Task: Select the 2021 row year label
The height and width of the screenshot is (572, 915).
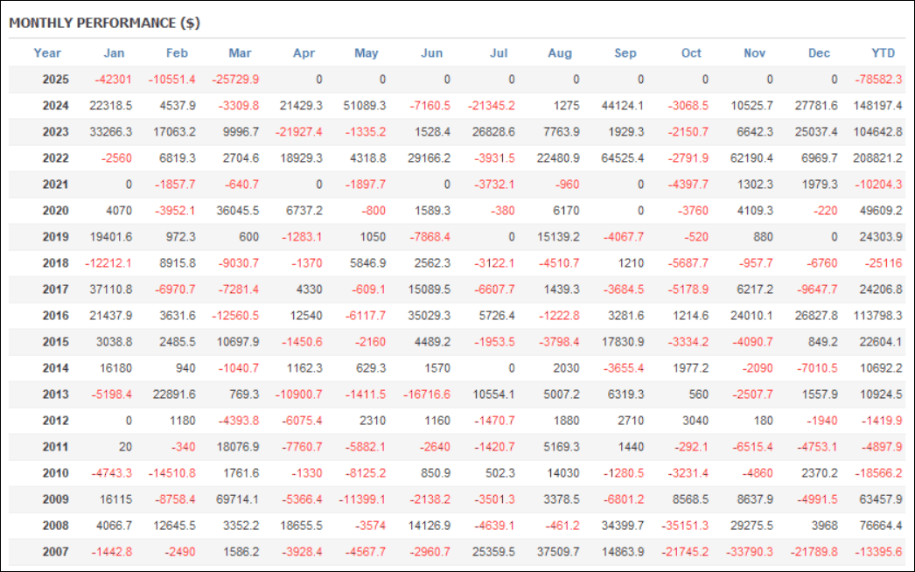Action: coord(55,185)
